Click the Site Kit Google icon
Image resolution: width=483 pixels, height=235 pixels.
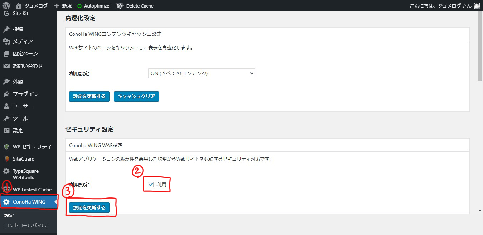point(6,14)
